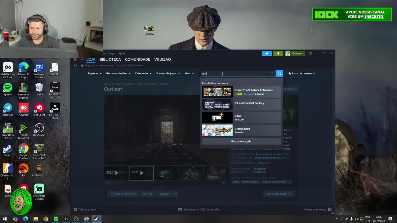Show hidden system tray icons chevron

337,219
